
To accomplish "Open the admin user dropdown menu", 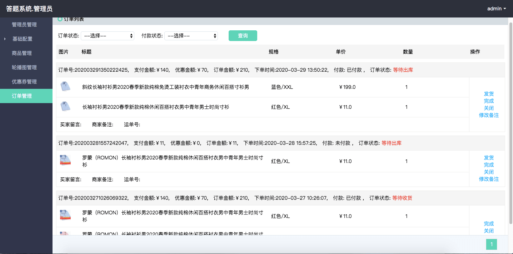I will coord(496,9).
